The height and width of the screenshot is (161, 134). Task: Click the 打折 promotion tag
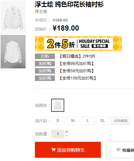pos(45,56)
